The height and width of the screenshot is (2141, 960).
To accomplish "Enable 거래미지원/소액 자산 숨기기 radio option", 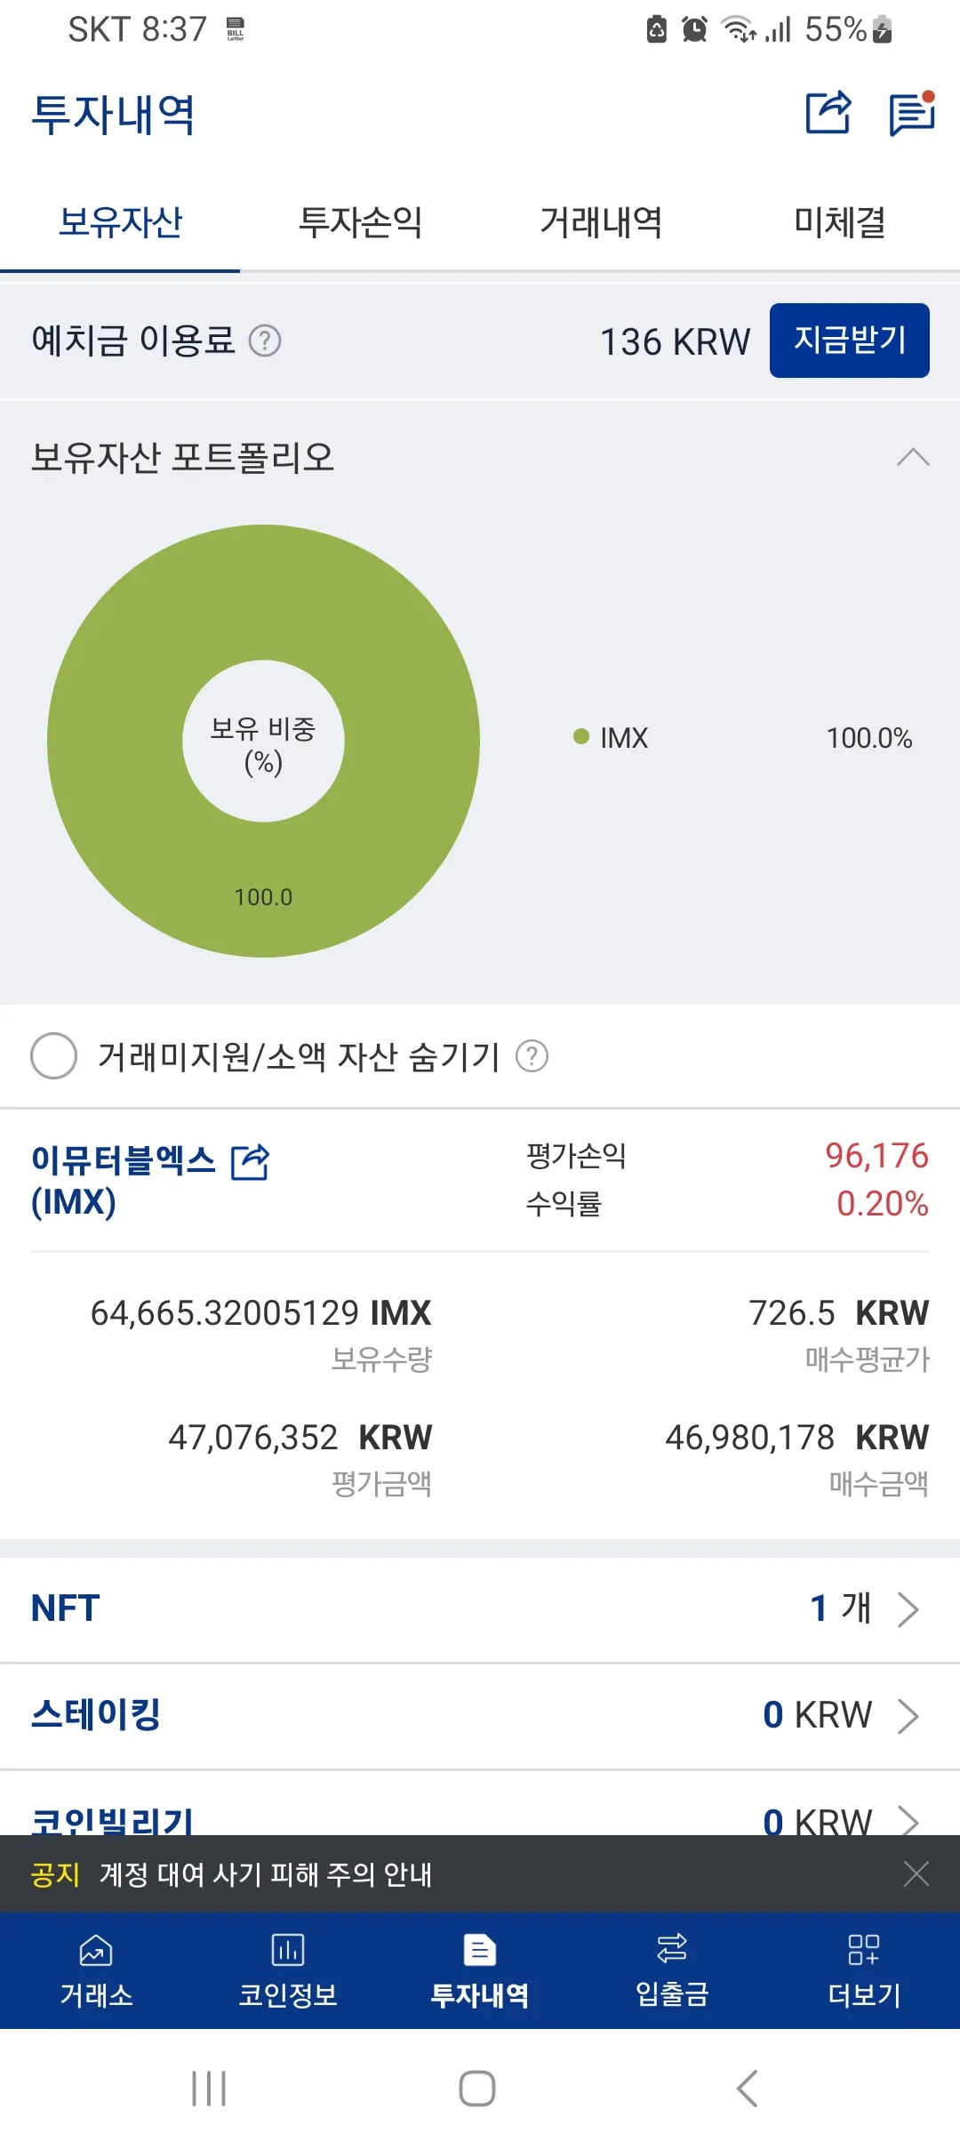I will tap(54, 1056).
